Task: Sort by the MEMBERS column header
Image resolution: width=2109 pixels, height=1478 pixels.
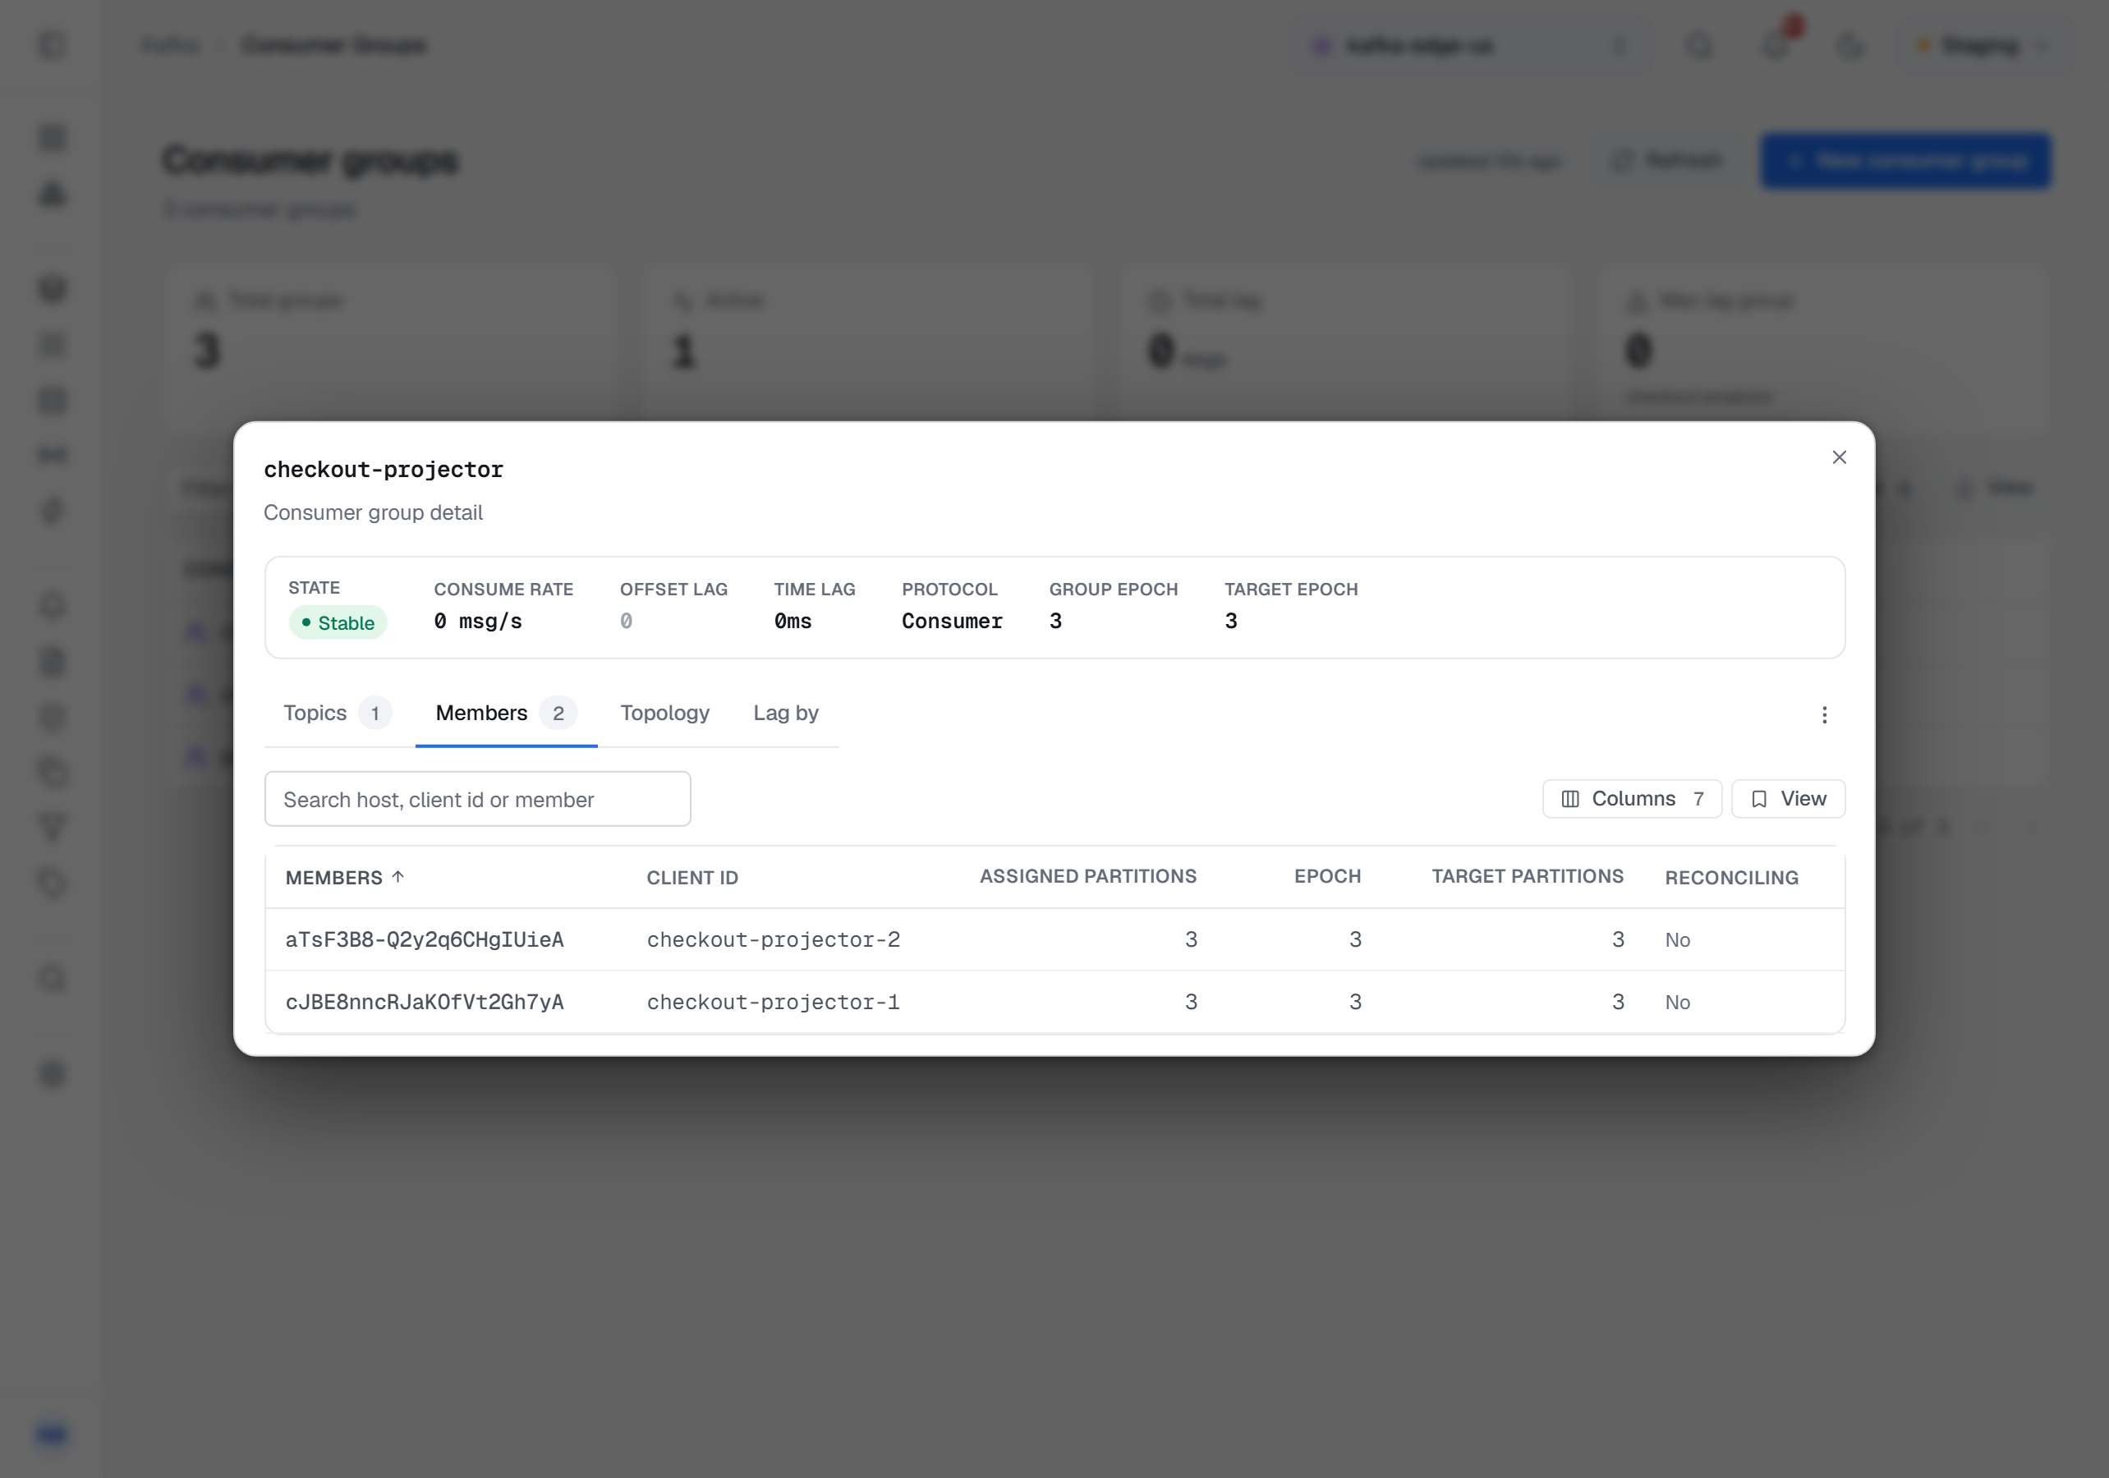Action: coord(333,877)
